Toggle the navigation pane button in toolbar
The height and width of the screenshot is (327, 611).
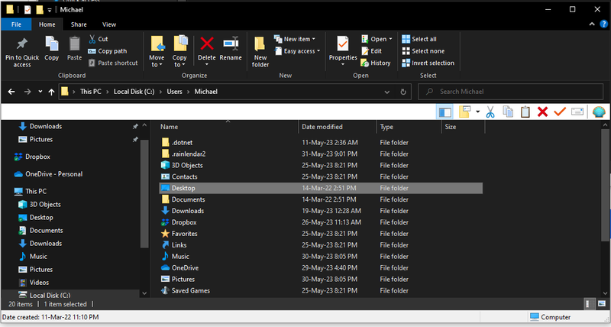[445, 112]
